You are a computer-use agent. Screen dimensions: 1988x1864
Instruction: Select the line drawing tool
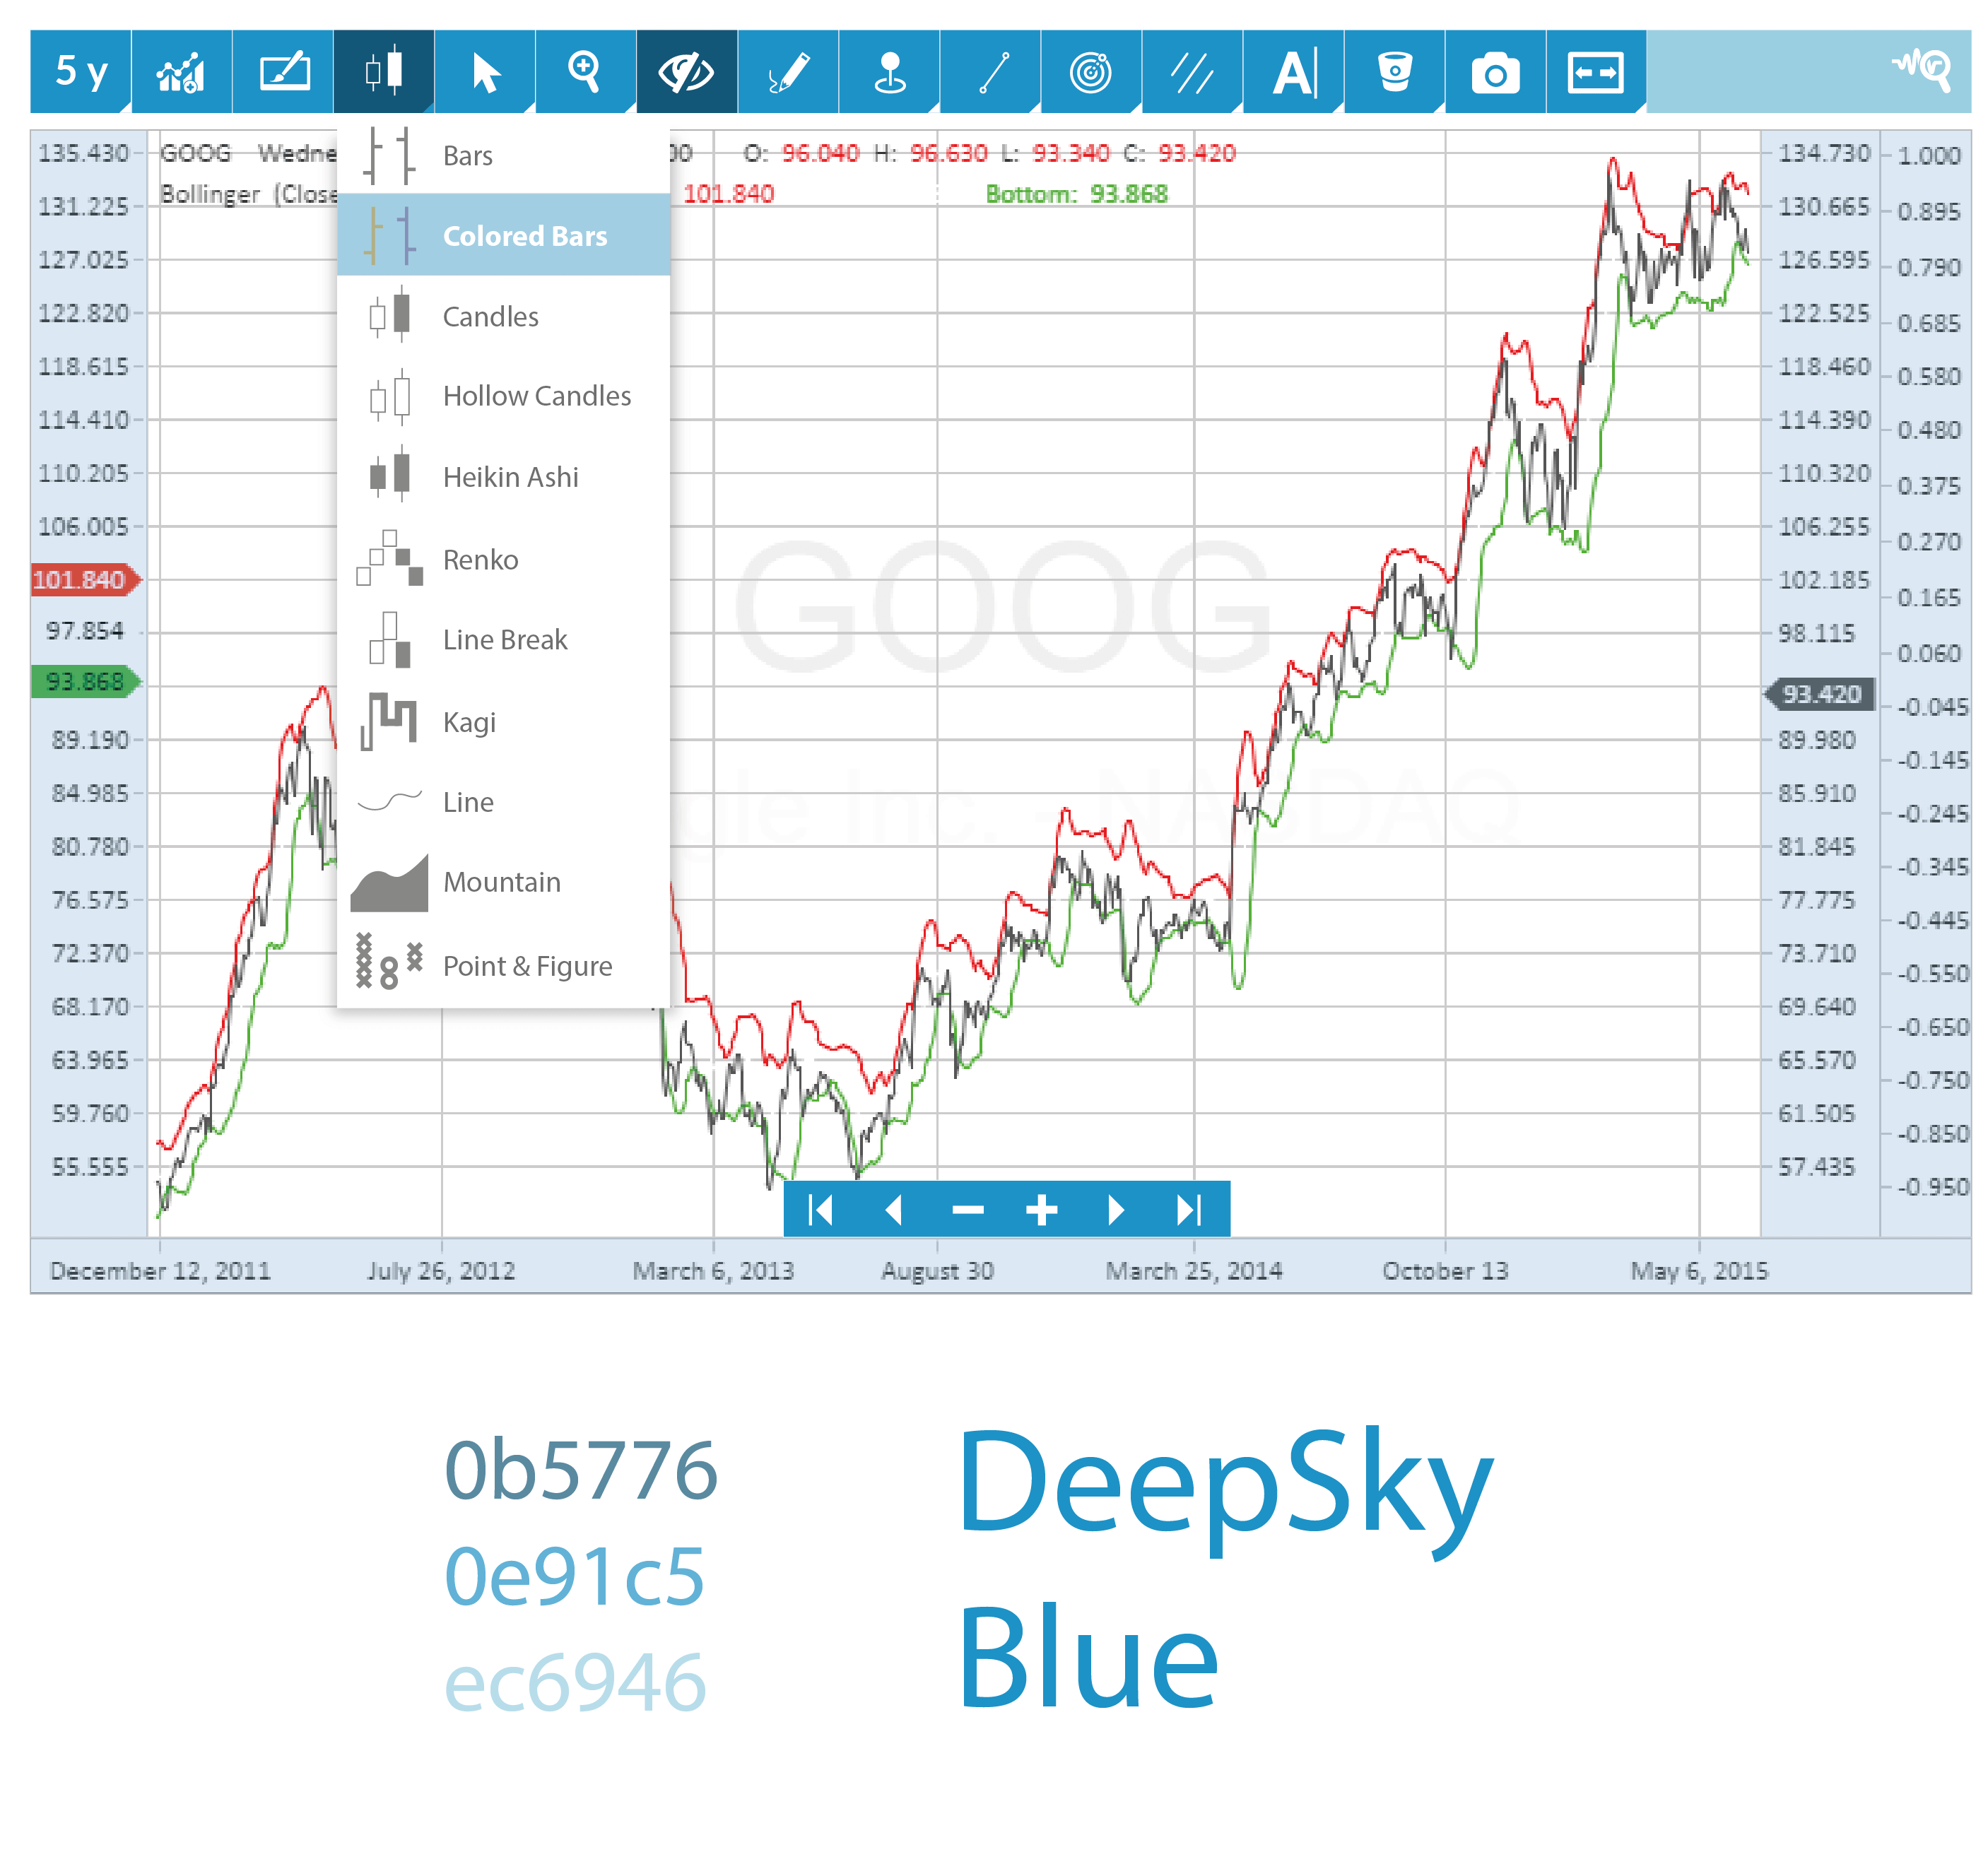coord(992,72)
